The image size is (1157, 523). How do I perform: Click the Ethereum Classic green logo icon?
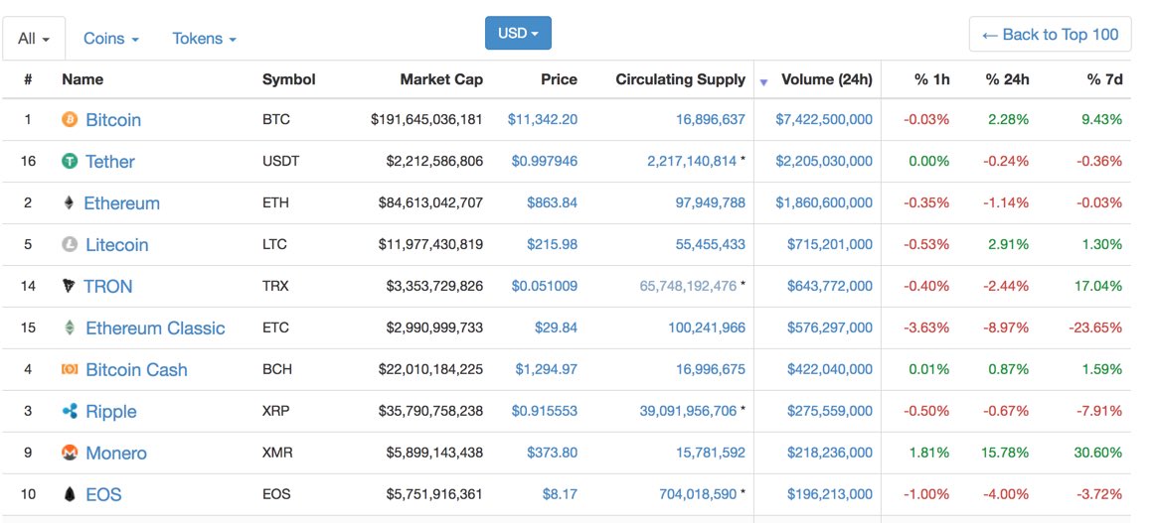(x=70, y=327)
